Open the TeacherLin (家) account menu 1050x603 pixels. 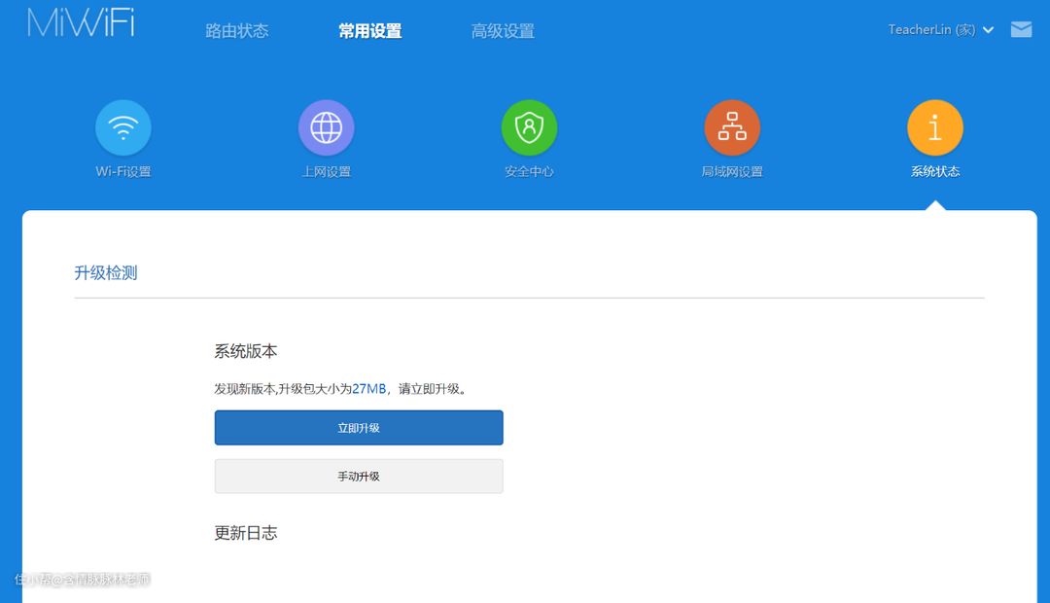(x=930, y=30)
